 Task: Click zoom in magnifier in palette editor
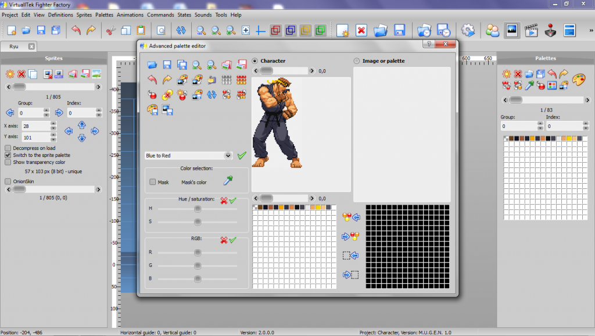pos(212,65)
